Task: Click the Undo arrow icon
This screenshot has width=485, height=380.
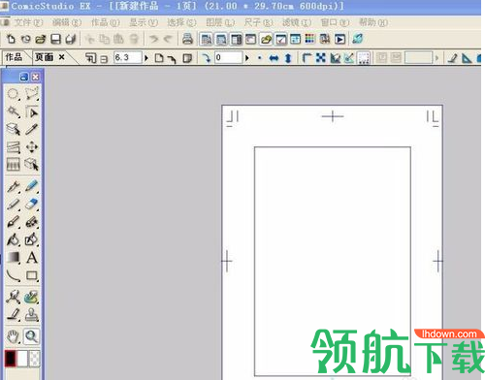Action: (153, 40)
